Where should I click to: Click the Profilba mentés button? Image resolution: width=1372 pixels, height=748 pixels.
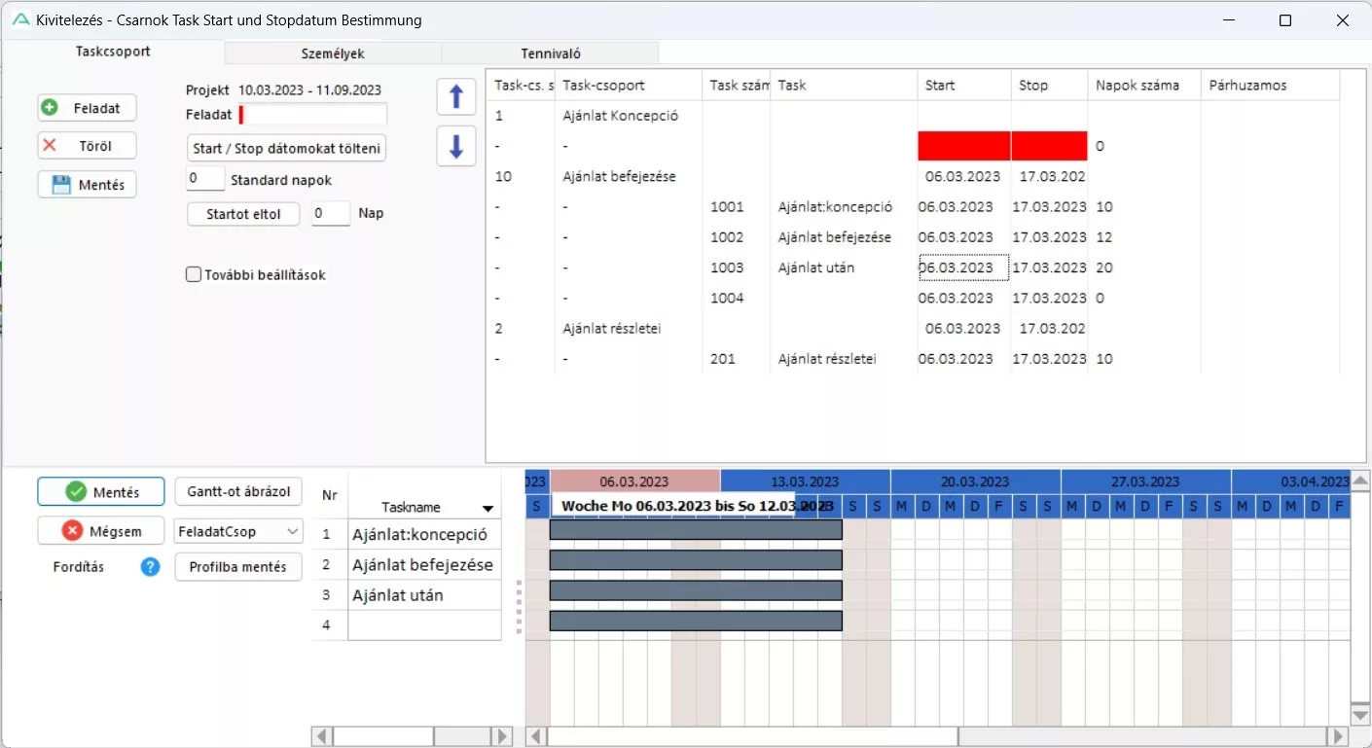(x=237, y=567)
